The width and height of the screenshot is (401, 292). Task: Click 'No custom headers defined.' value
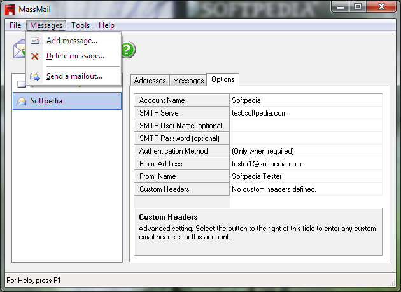tap(306, 189)
